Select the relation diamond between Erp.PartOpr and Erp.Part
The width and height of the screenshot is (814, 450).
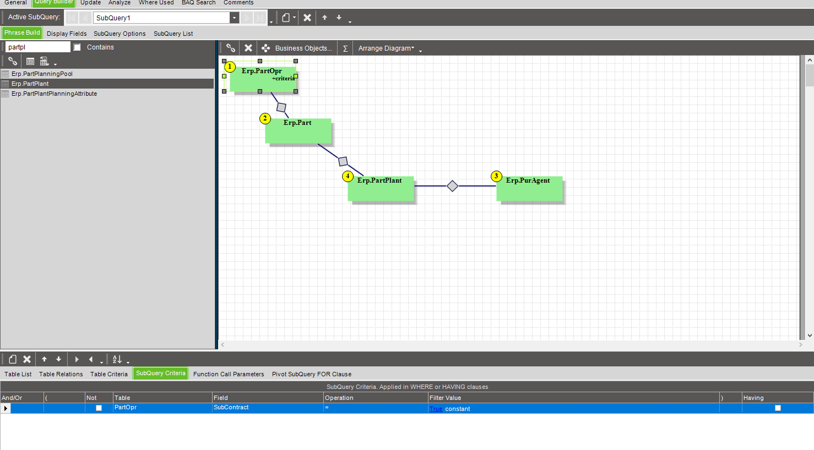pyautogui.click(x=281, y=107)
